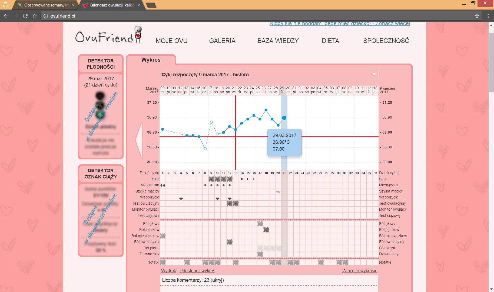Click the browser reload icon
The width and height of the screenshot is (494, 292).
(x=25, y=16)
